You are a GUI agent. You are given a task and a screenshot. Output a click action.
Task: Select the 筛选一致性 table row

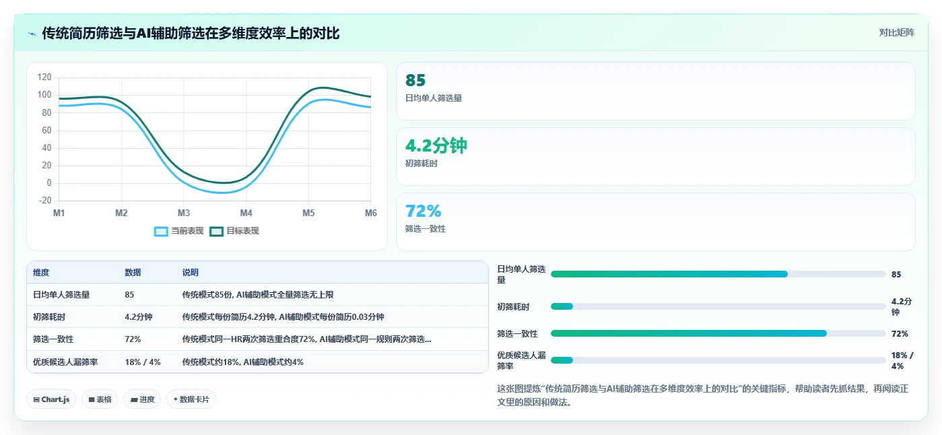pyautogui.click(x=257, y=339)
